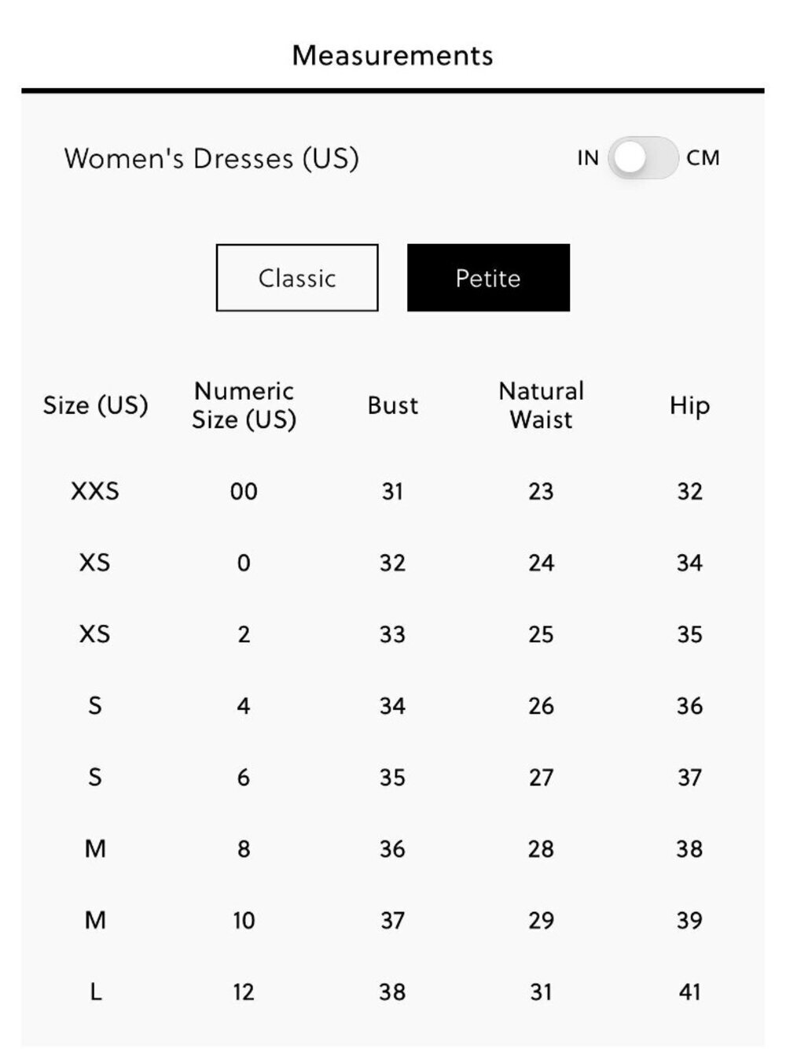Click the IN unit label
The height and width of the screenshot is (1049, 786).
tap(588, 158)
